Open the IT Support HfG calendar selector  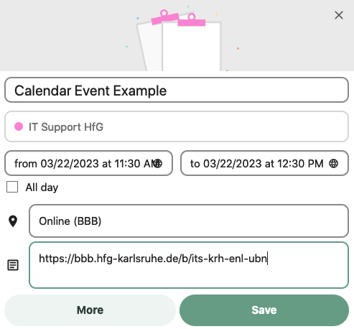click(177, 126)
